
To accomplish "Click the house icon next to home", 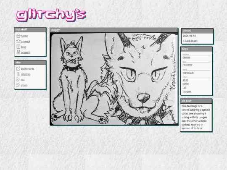I will 18,36.
